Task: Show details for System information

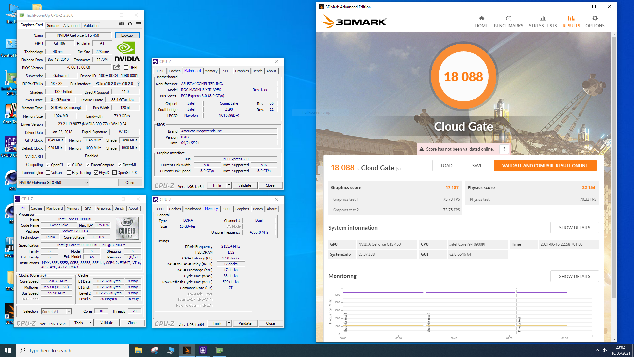Action: tap(575, 228)
